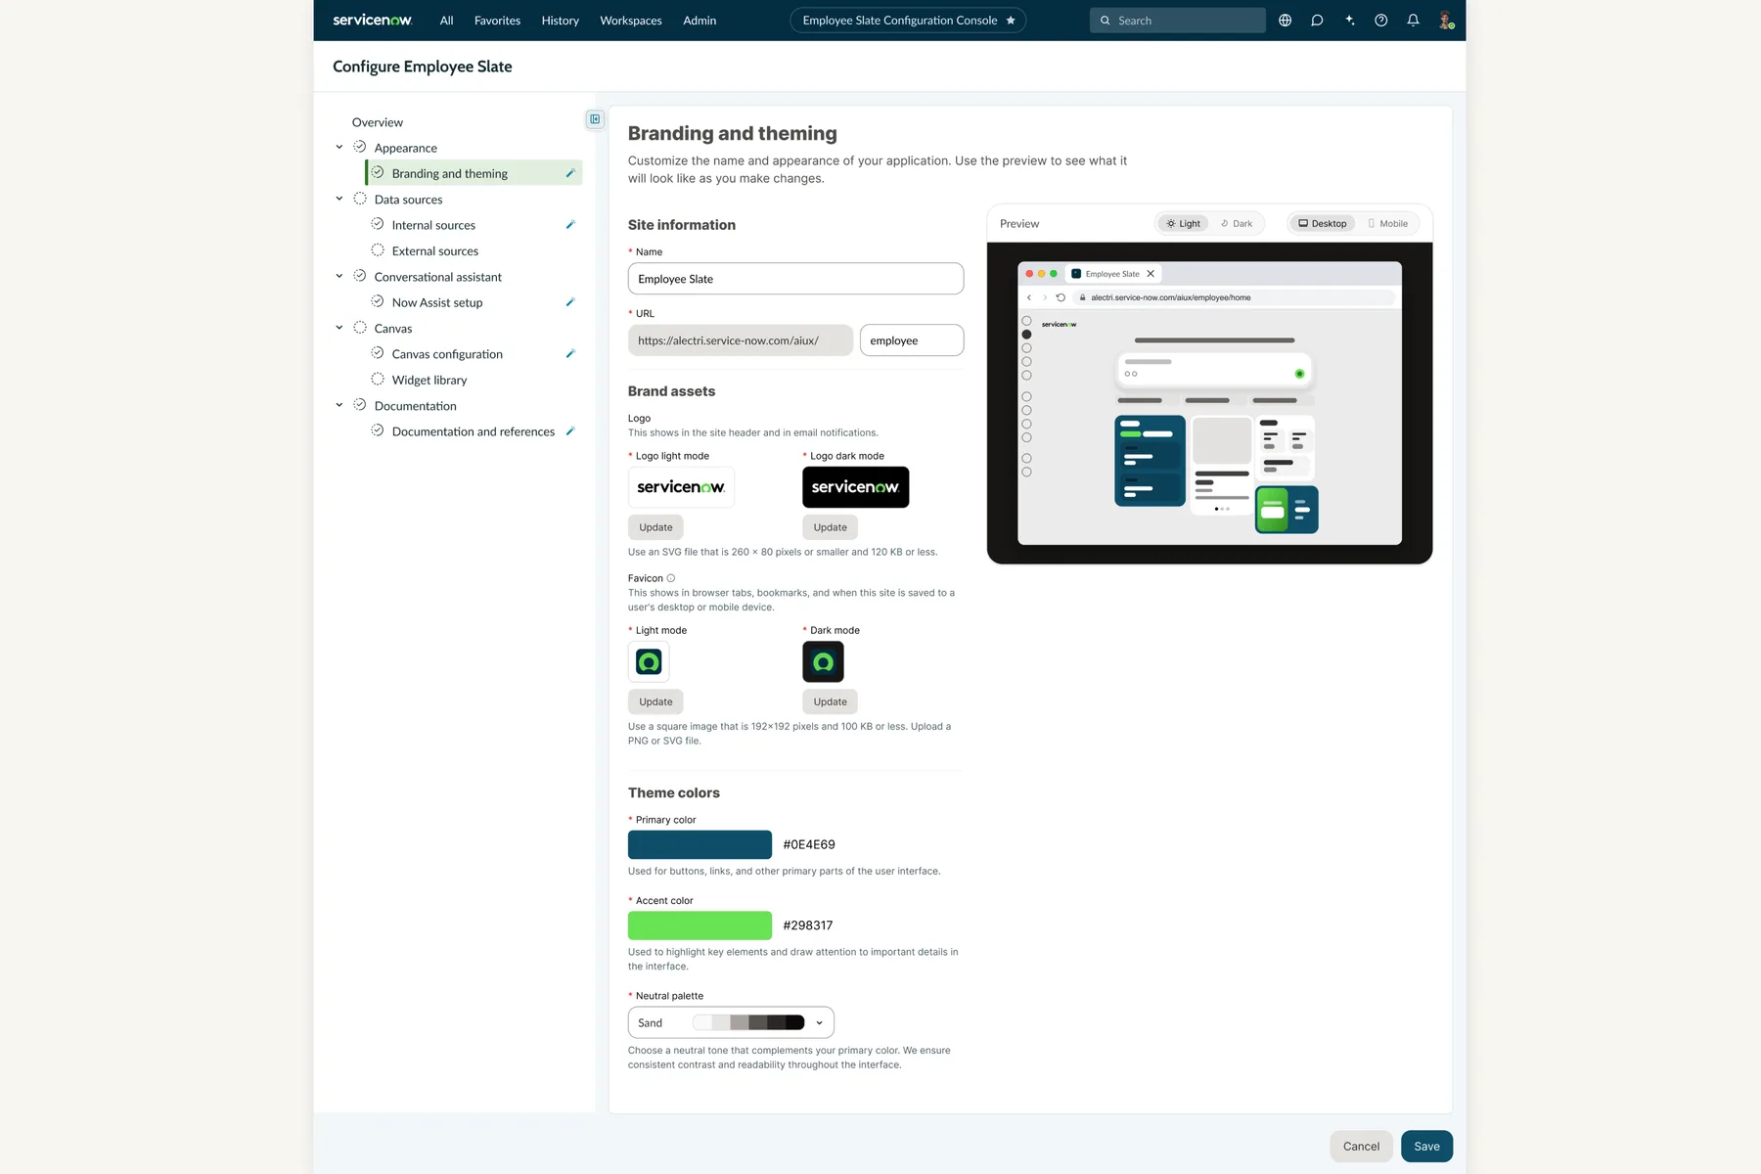
Task: Click the status icon beside Canvas
Action: 360,328
